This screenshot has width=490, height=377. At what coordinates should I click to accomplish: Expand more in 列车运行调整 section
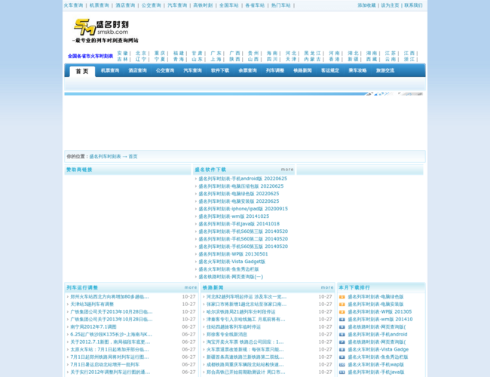(190, 287)
